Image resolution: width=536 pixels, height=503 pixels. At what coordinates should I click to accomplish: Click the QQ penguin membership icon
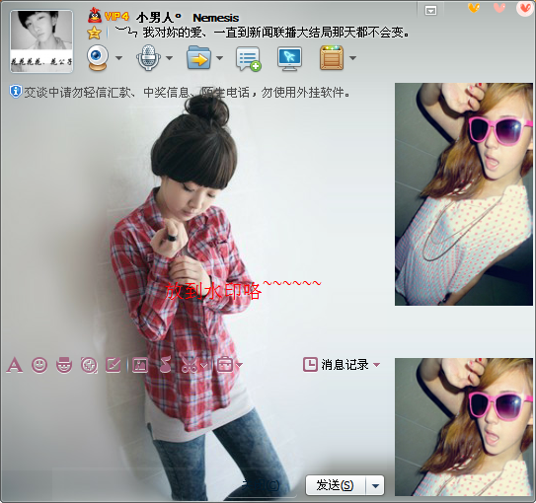pos(95,16)
